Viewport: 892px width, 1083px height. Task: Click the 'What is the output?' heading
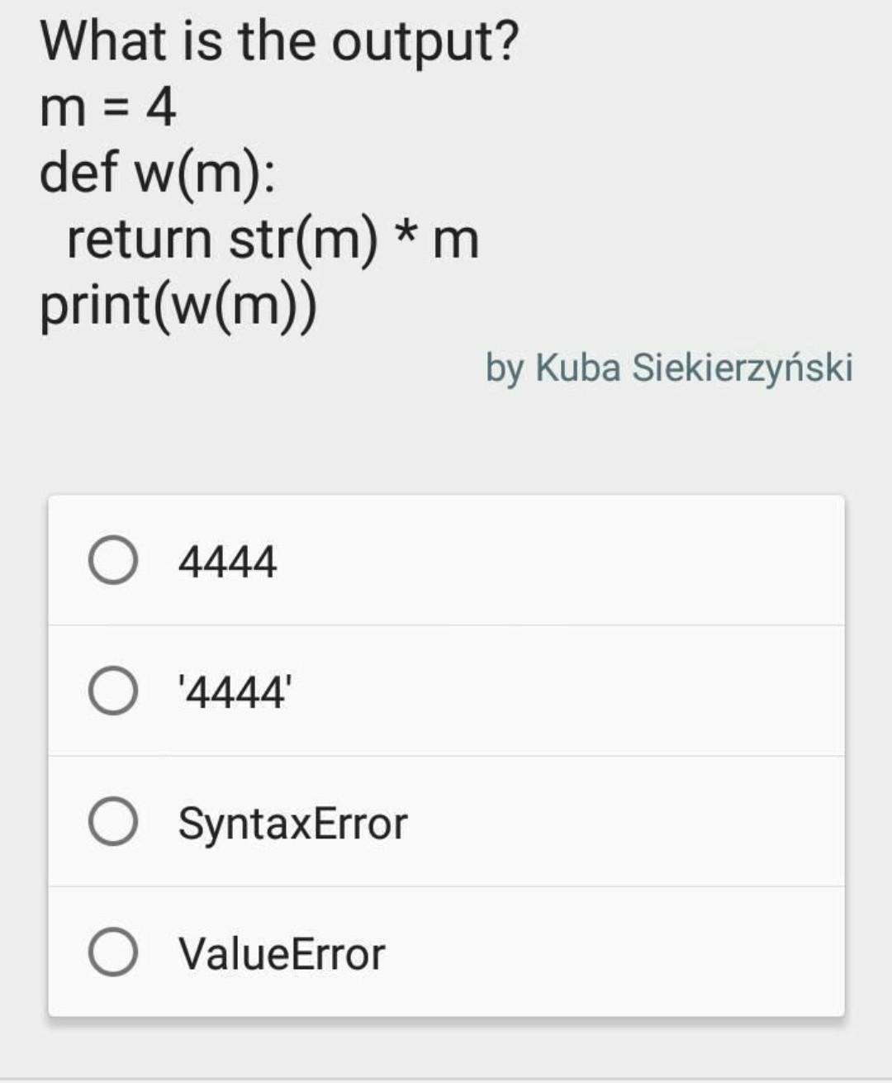coord(279,41)
